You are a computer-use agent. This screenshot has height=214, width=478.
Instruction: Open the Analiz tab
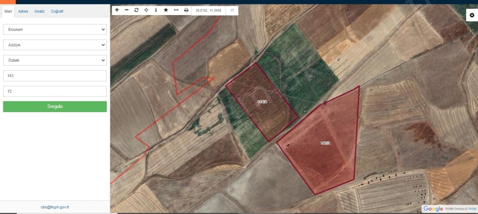pos(39,11)
